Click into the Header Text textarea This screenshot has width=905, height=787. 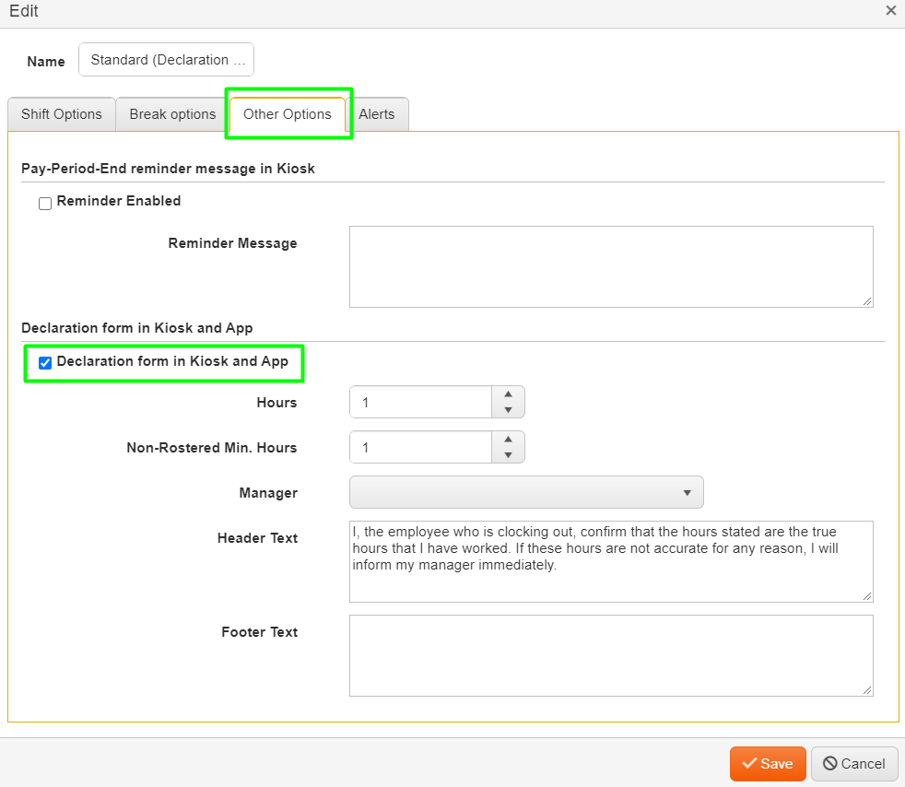click(x=611, y=561)
